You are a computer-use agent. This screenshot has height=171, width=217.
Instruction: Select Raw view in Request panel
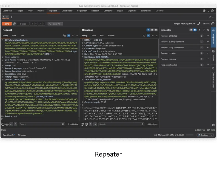[14, 36]
